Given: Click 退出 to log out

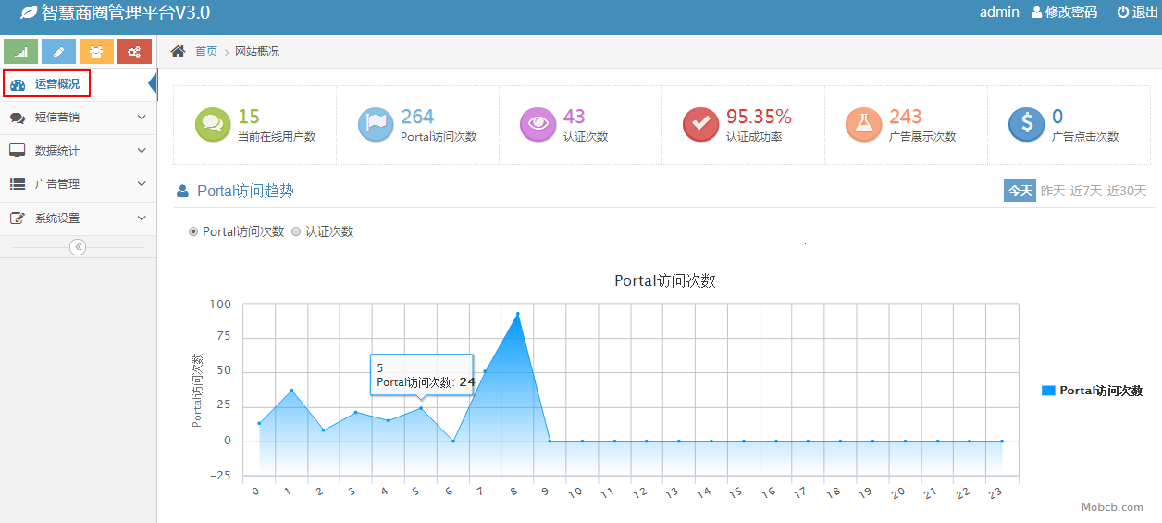Looking at the screenshot, I should point(1137,12).
